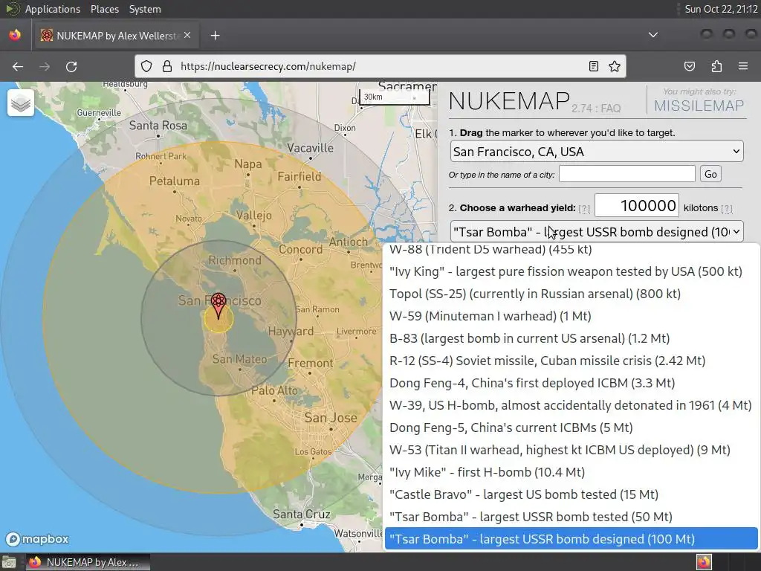
Task: Choose W-59 Minuteman I warhead (1 Mt)
Action: [x=571, y=316]
